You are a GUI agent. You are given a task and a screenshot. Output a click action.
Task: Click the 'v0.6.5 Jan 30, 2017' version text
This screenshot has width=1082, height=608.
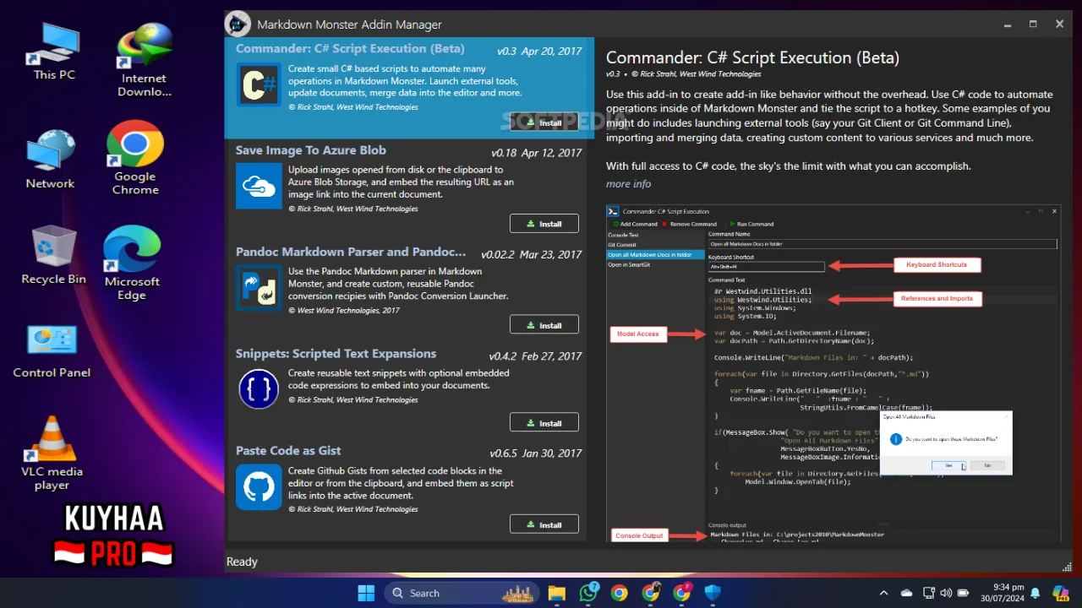pos(536,453)
